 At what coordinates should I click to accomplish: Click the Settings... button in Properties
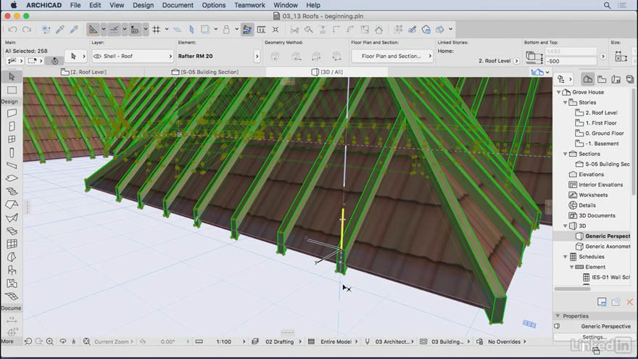[594, 337]
